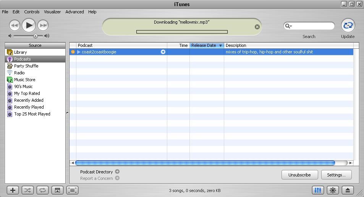The image size is (364, 197).
Task: Select Recently Added playlist
Action: (35, 100)
